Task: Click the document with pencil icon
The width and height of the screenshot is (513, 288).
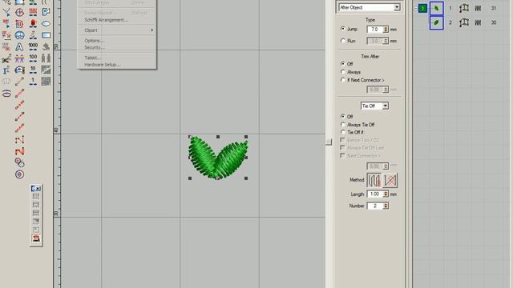Action: click(x=46, y=12)
